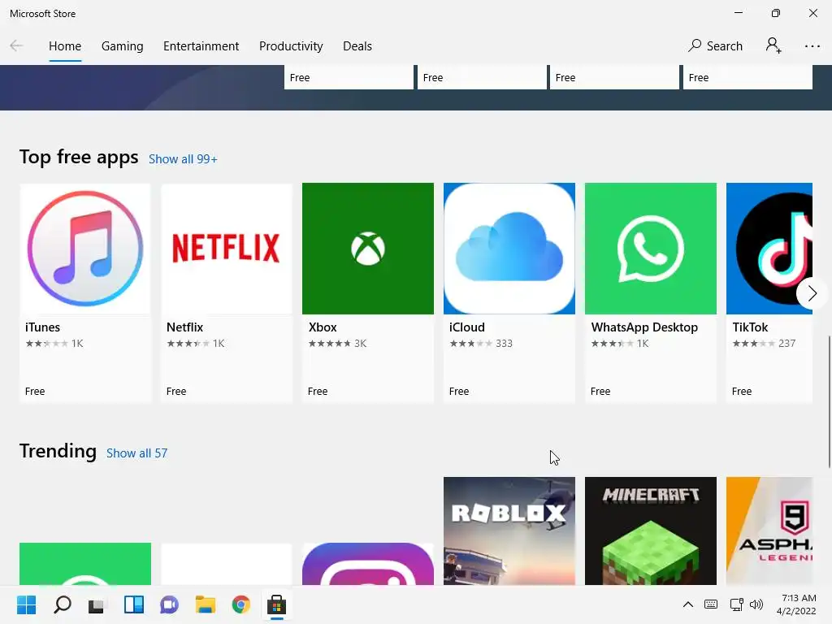This screenshot has height=624, width=832.
Task: Click the WhatsApp Desktop title text
Action: 644,327
